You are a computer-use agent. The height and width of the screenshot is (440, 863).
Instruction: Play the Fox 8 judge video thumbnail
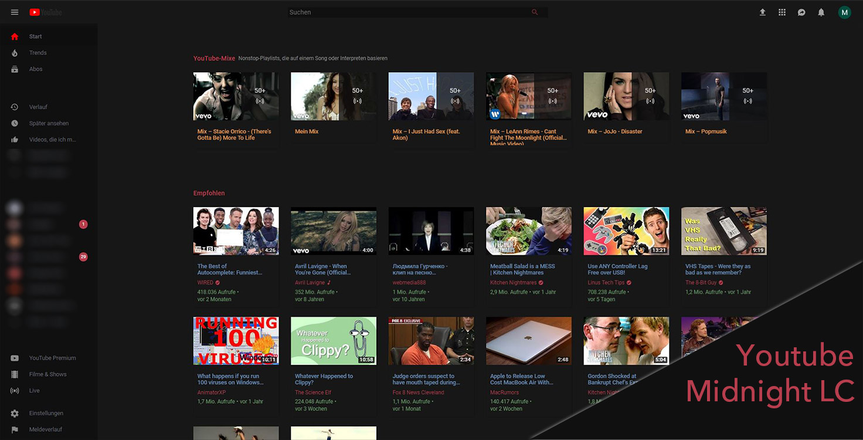[x=431, y=341]
